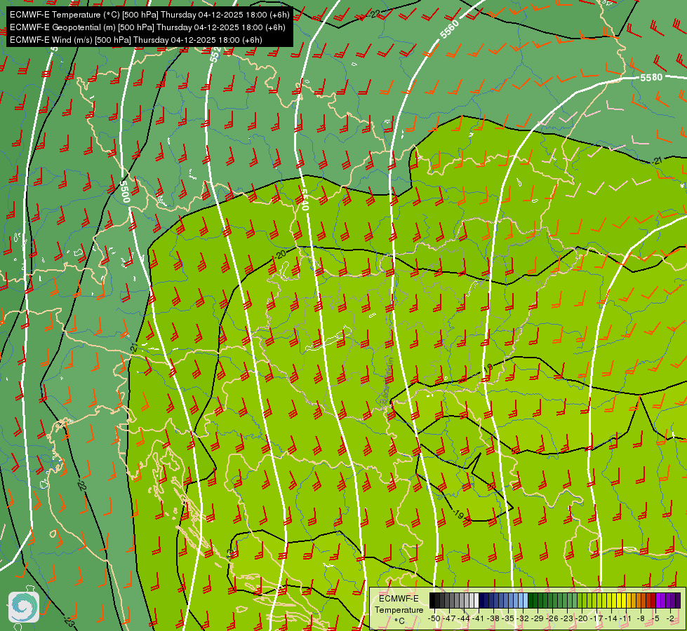Select the darkest purple swatch at legend end
This screenshot has width=687, height=631.
pos(679,600)
